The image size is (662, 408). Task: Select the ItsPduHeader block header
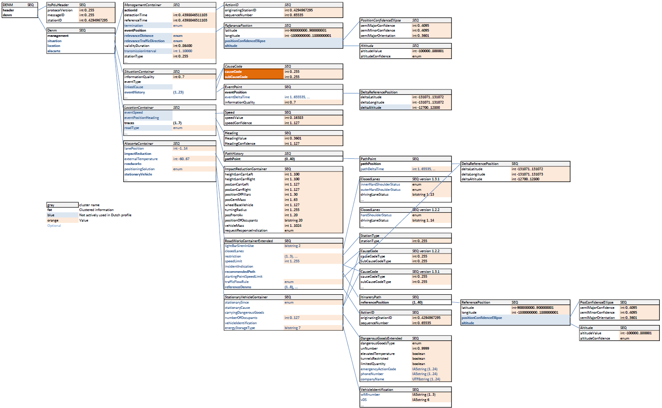point(58,5)
